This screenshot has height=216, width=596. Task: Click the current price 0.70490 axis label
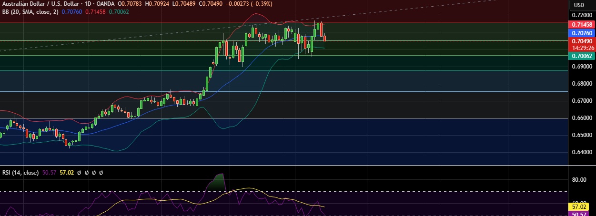pyautogui.click(x=582, y=42)
